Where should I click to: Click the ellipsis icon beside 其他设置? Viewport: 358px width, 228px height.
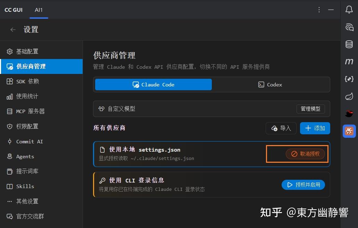[x=10, y=201]
